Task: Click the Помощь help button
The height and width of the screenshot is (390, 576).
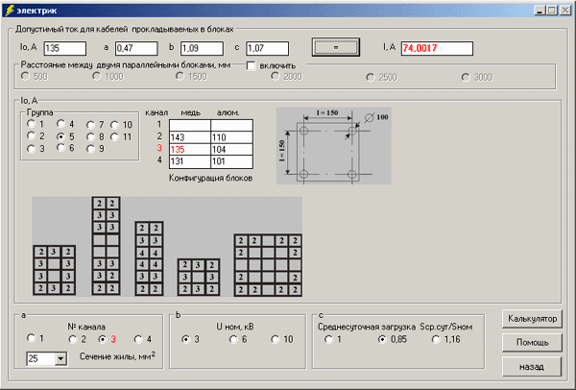Action: 532,343
